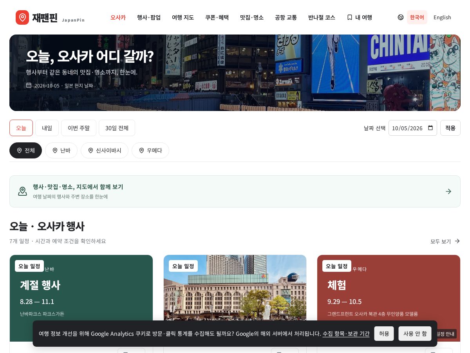470x353 pixels.
Task: Click the 적용 button
Action: point(450,128)
